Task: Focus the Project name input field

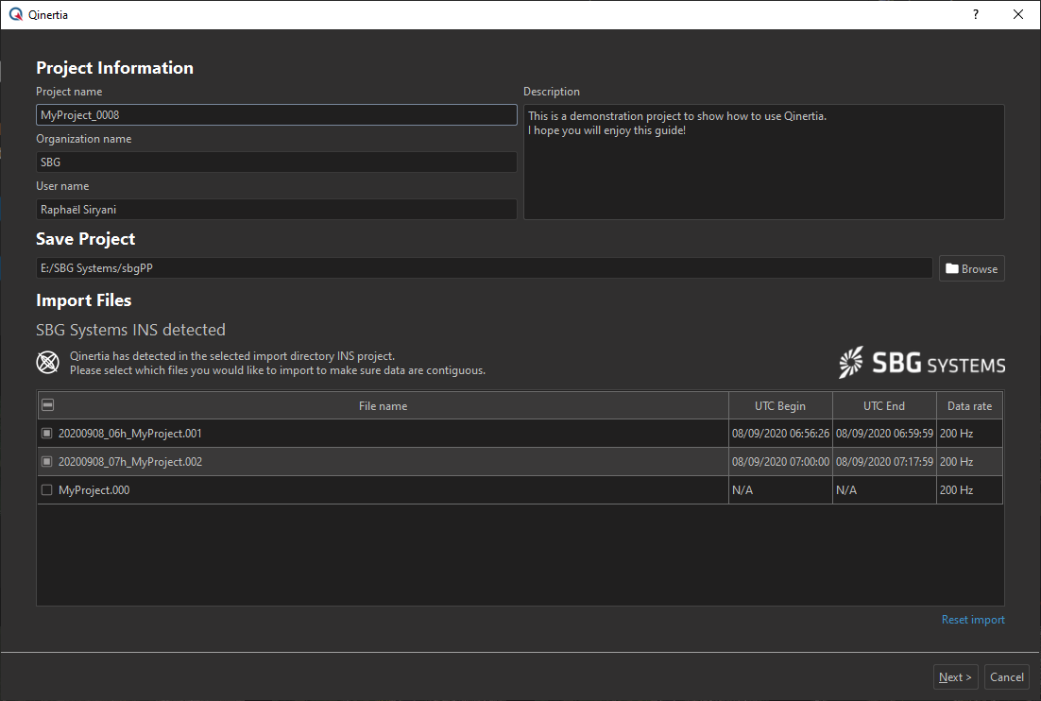Action: click(276, 115)
